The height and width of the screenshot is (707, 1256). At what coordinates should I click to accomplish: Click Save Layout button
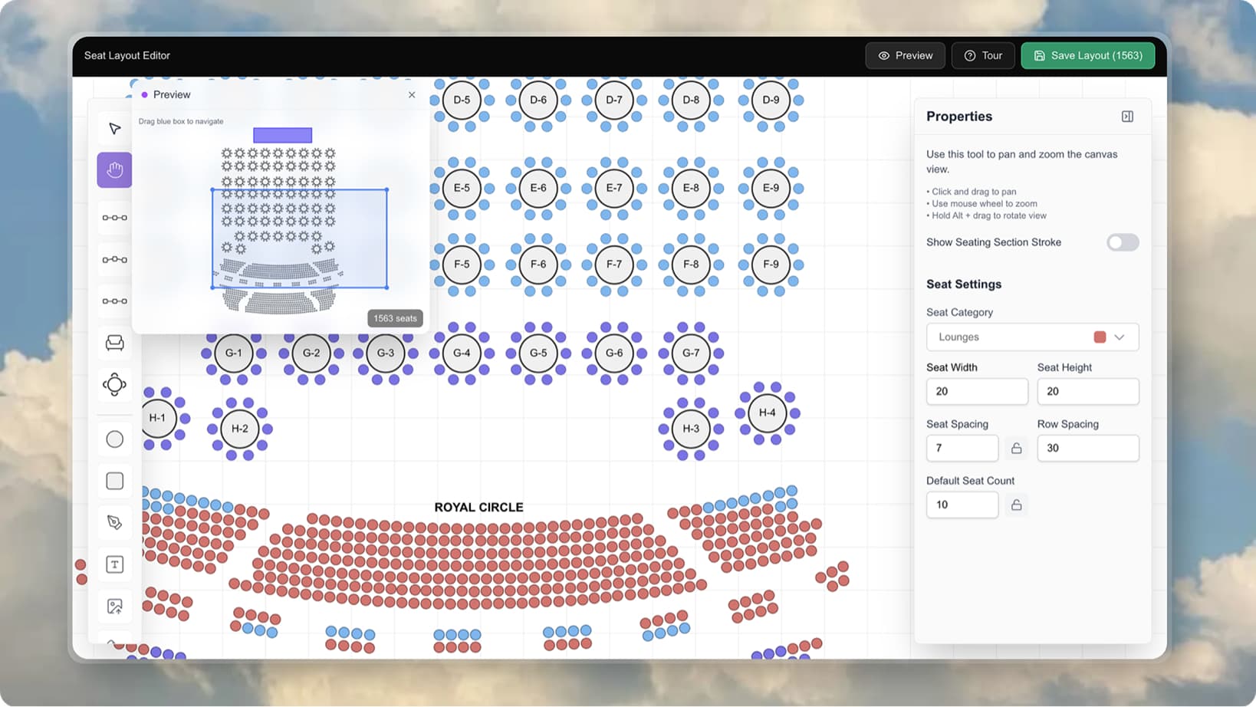[1087, 55]
